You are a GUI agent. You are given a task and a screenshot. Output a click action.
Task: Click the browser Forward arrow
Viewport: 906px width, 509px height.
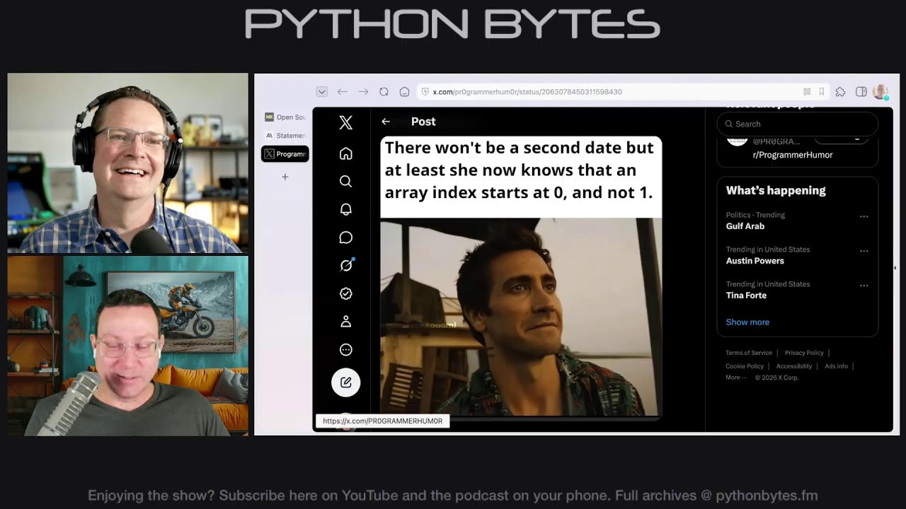tap(363, 92)
